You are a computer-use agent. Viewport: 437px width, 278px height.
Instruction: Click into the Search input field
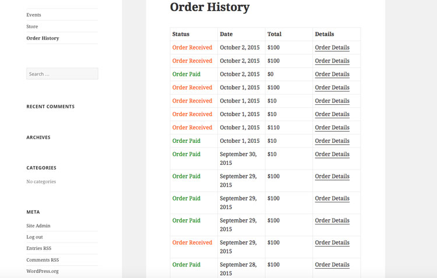[62, 74]
